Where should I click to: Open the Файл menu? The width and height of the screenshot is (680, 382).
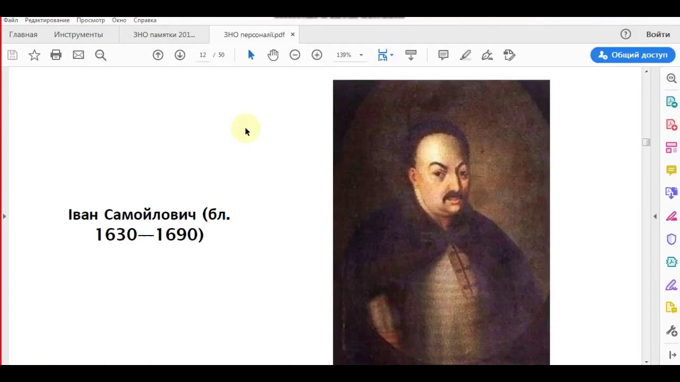pos(11,20)
